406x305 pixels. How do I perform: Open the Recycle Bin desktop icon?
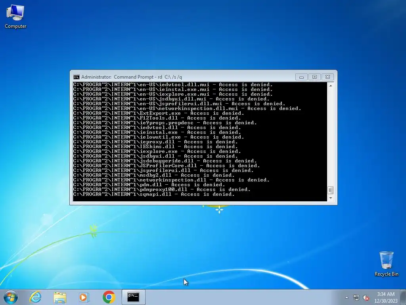386,264
